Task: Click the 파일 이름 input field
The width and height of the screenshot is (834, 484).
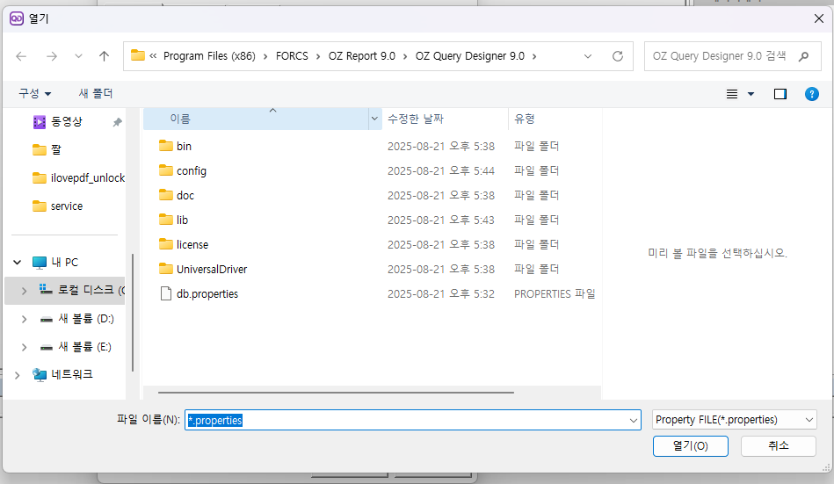Action: point(412,420)
